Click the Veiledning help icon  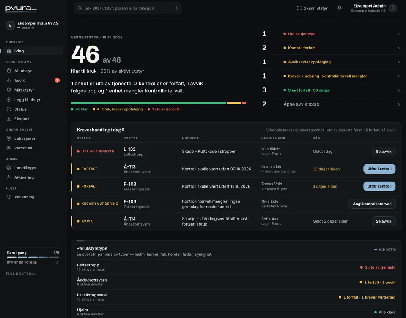[9, 197]
